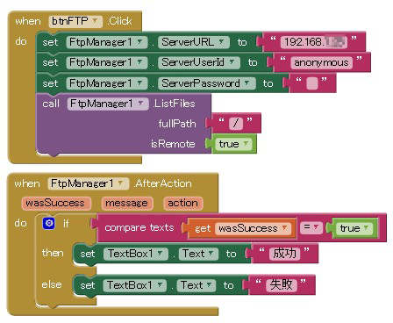Open TextBox1 dropdown in then branch
The image size is (393, 323).
click(136, 254)
